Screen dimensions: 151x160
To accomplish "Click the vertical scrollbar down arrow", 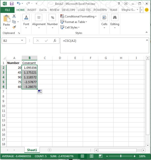I will (x=148, y=145).
